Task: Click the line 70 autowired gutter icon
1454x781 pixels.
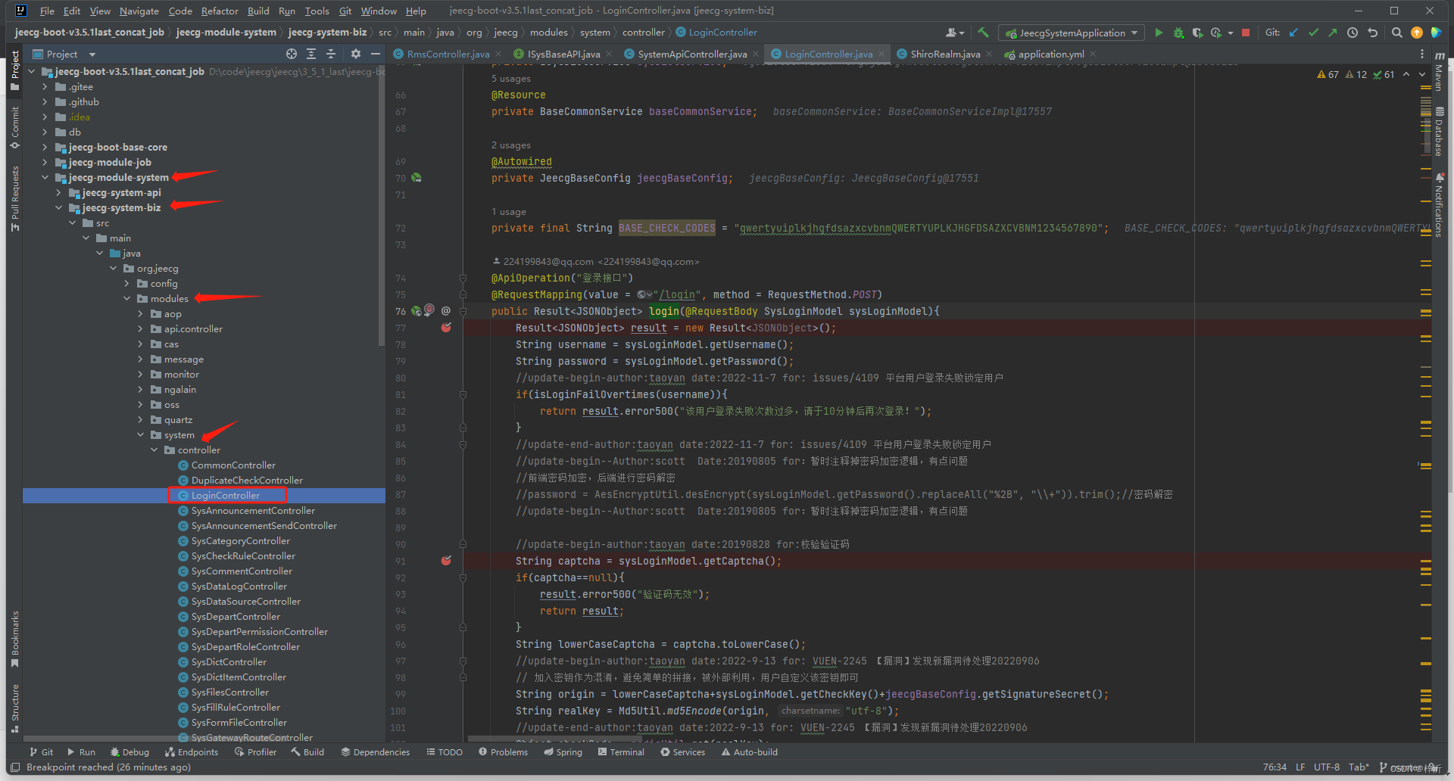Action: coord(417,178)
